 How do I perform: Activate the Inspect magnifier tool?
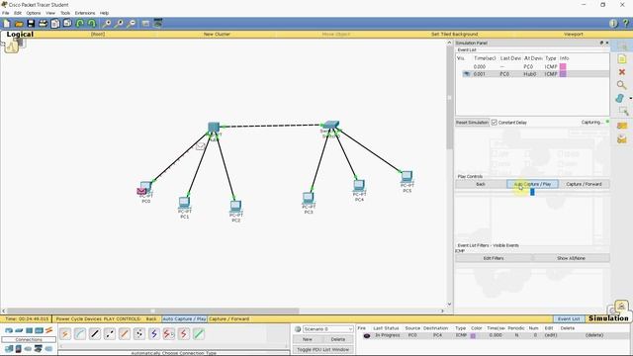pos(622,85)
